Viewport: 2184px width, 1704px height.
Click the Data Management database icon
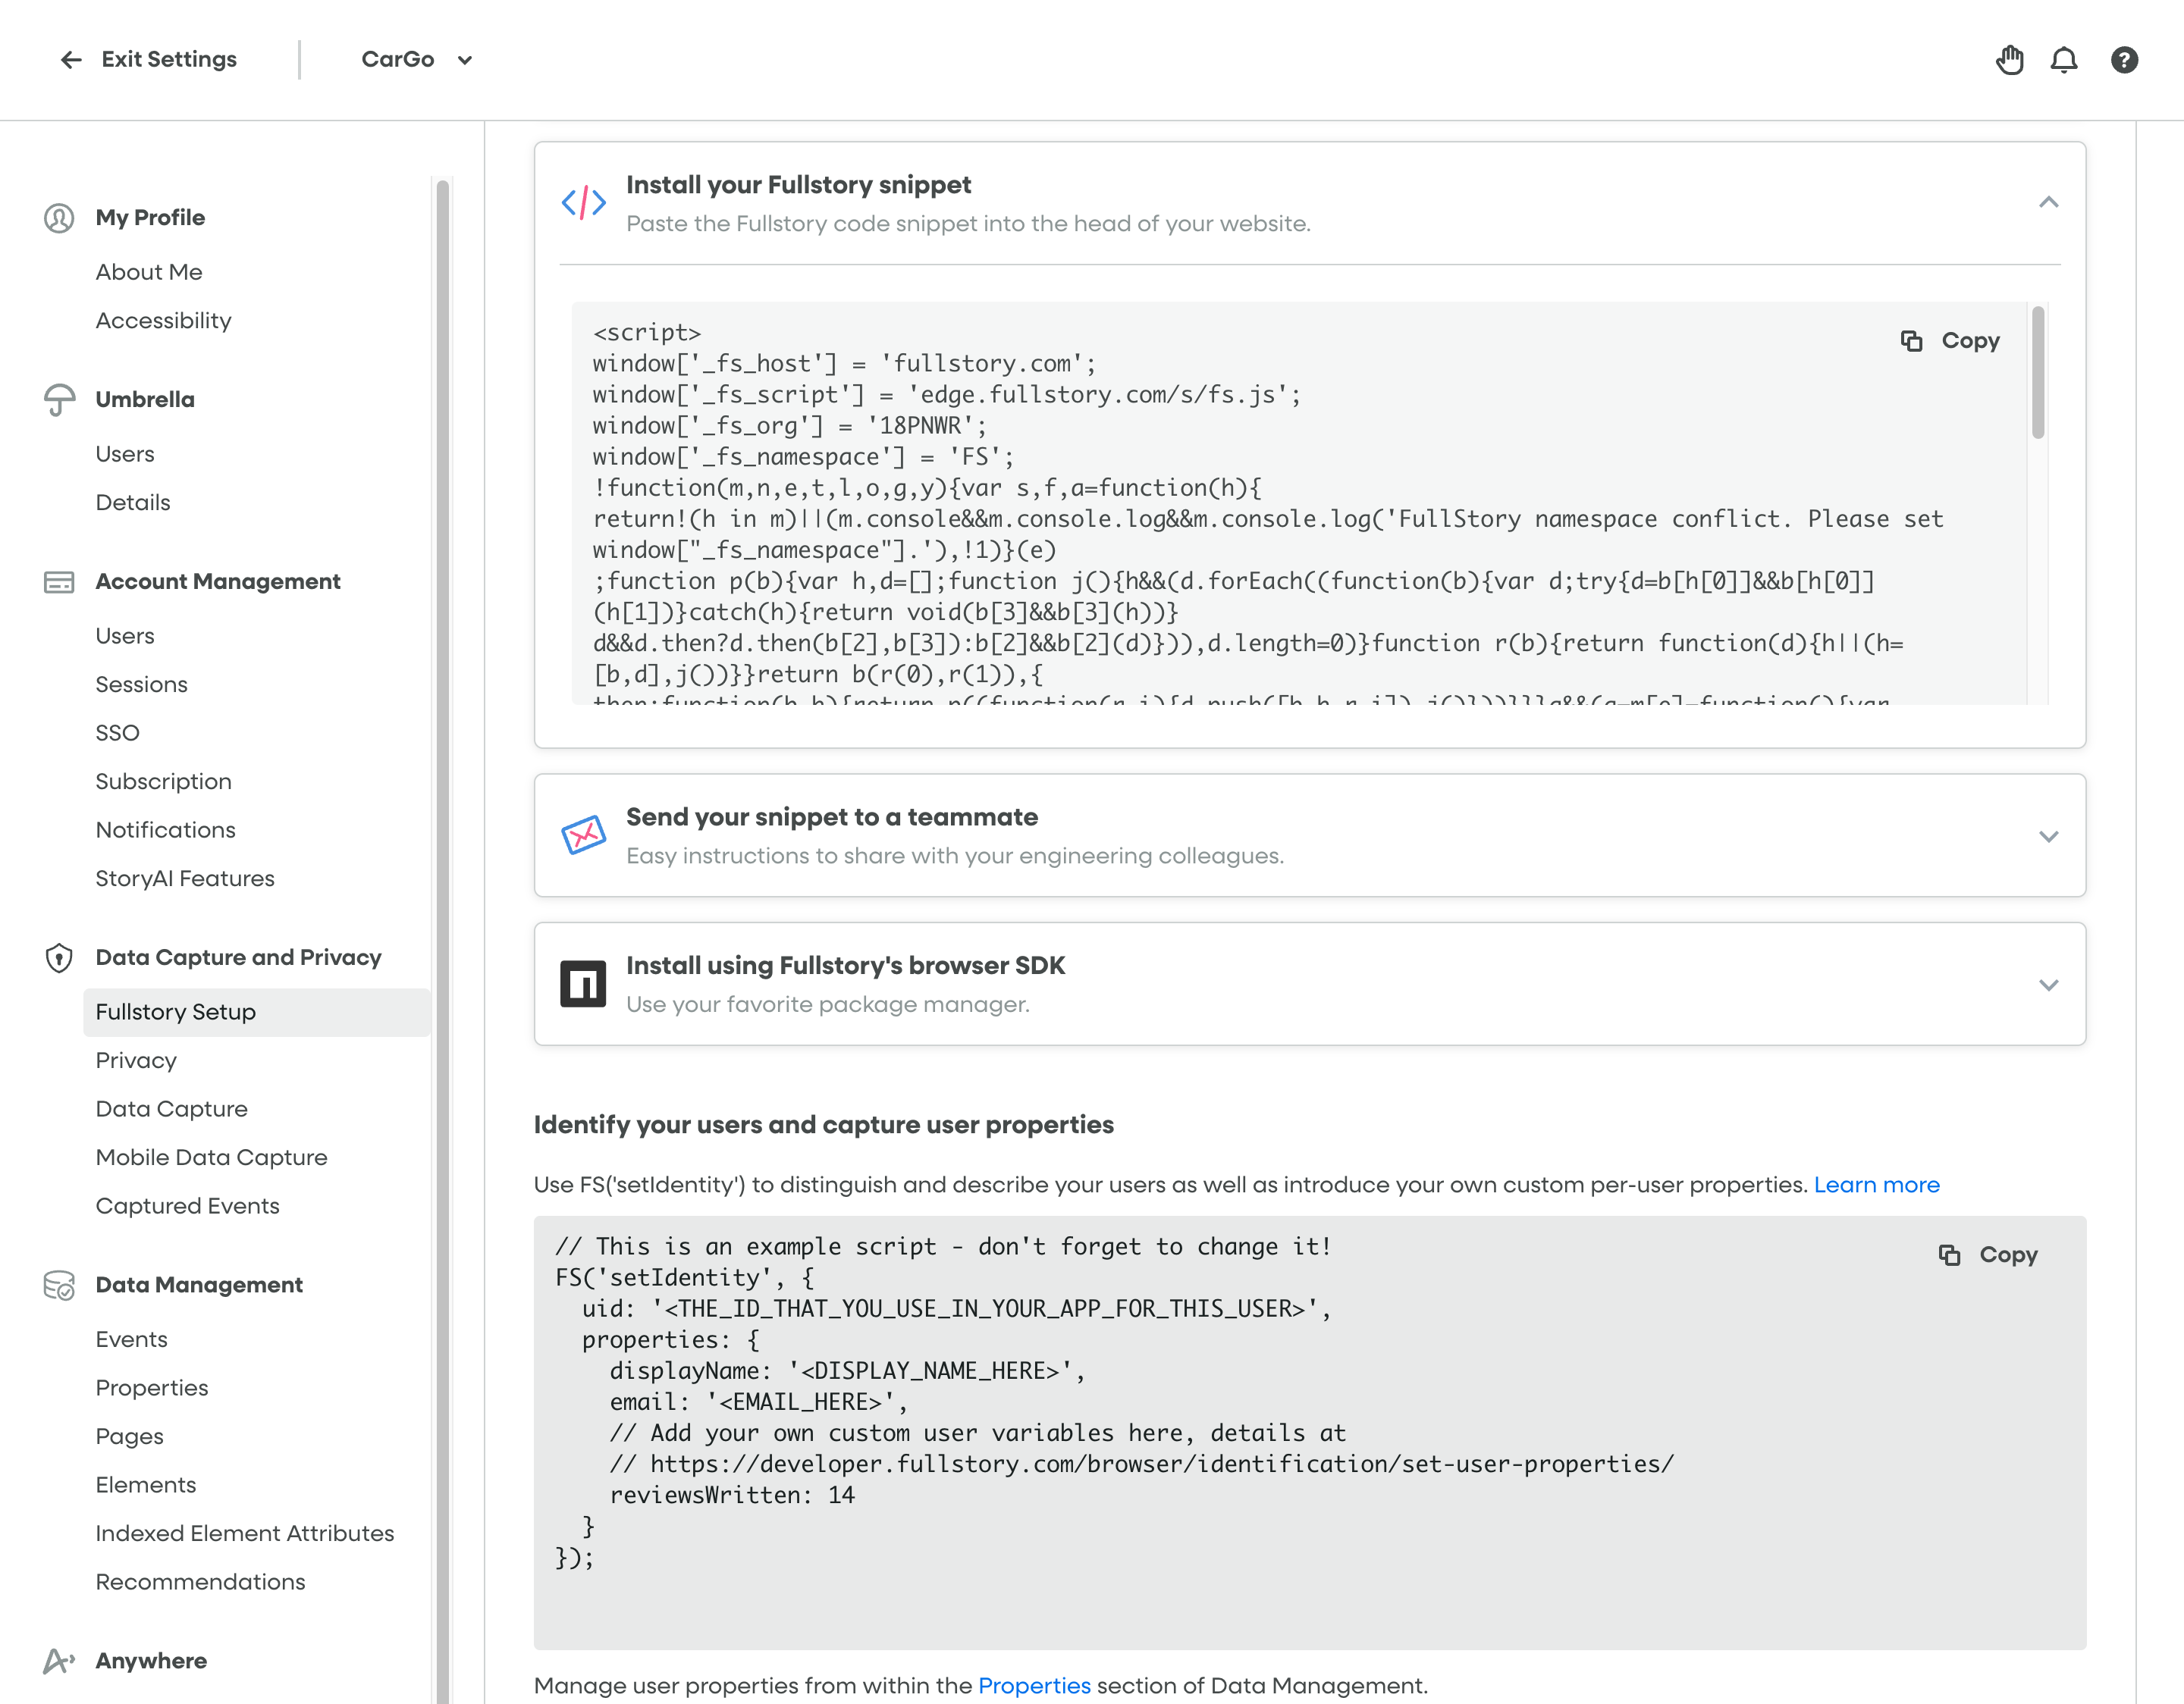tap(59, 1286)
